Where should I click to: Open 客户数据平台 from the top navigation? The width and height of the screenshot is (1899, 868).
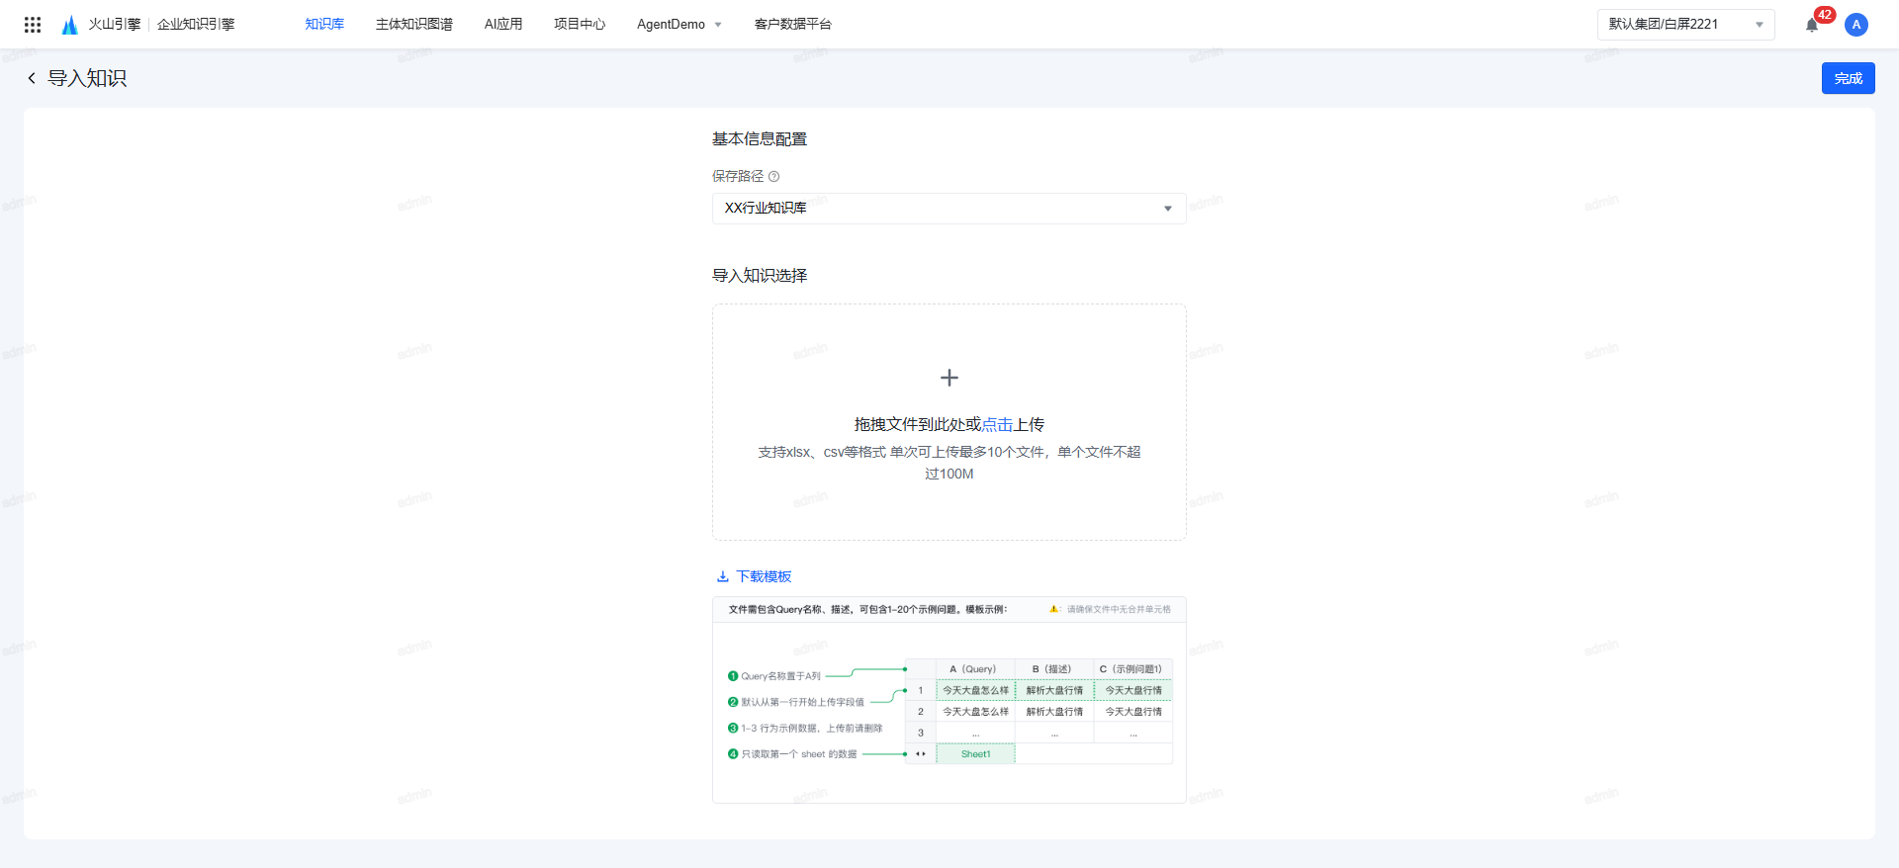[x=792, y=25]
